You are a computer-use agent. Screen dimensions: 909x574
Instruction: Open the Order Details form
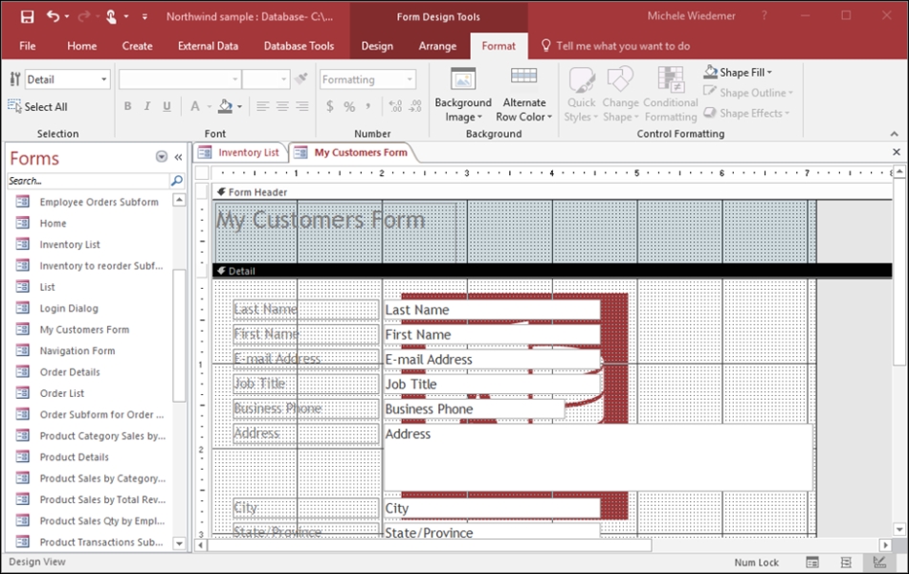click(x=70, y=372)
